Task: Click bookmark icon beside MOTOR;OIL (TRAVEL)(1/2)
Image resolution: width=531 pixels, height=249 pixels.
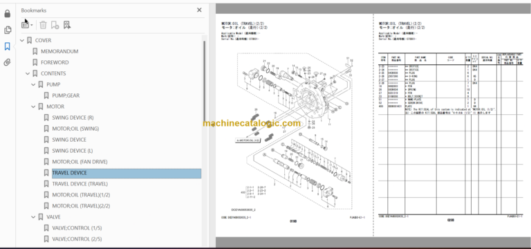Action: click(46, 195)
